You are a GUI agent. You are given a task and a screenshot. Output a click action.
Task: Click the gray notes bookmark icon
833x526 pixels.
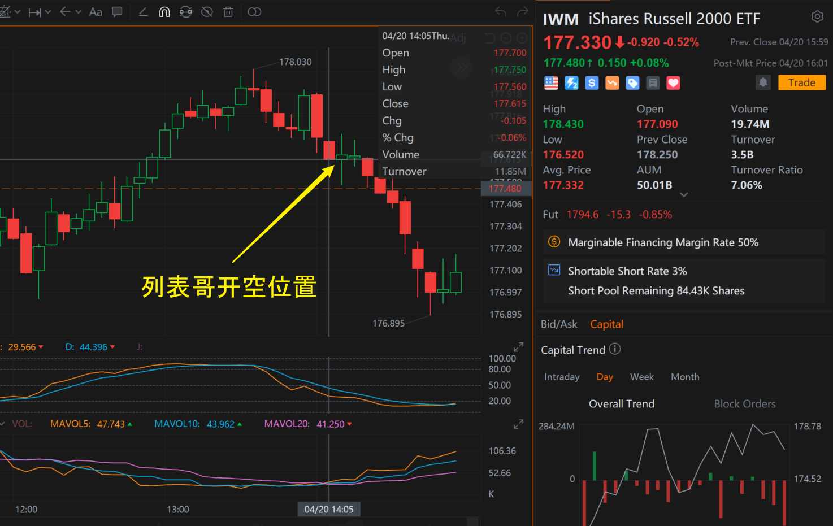(x=653, y=83)
